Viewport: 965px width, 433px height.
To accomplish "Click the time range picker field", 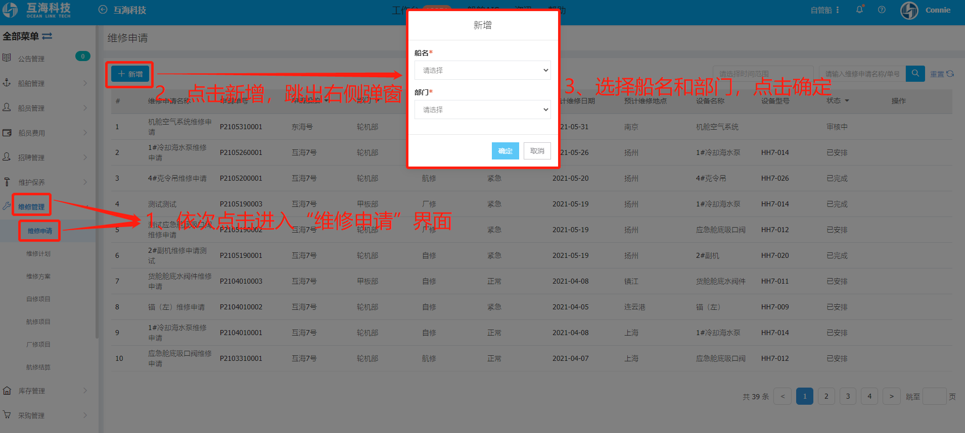I will 763,74.
